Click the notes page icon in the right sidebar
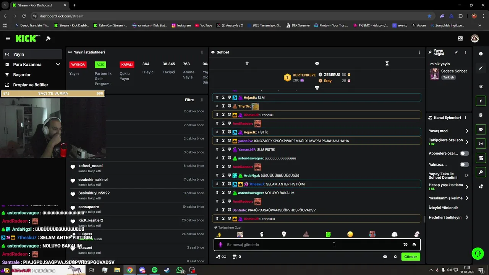Viewport: 489px width, 275px height. pos(481,115)
